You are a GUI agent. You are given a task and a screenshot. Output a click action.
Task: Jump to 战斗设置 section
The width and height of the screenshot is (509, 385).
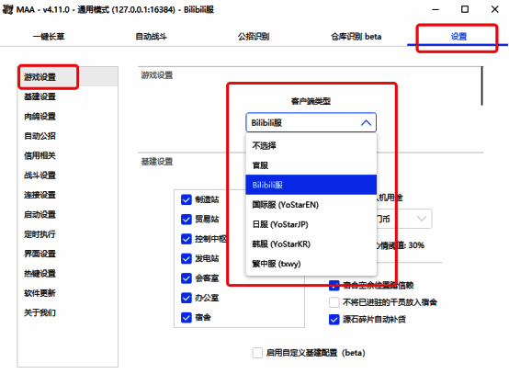pyautogui.click(x=67, y=176)
